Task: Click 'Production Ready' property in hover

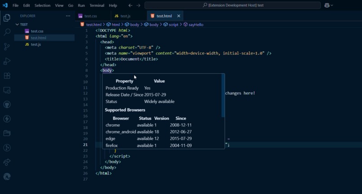Action: coord(122,88)
